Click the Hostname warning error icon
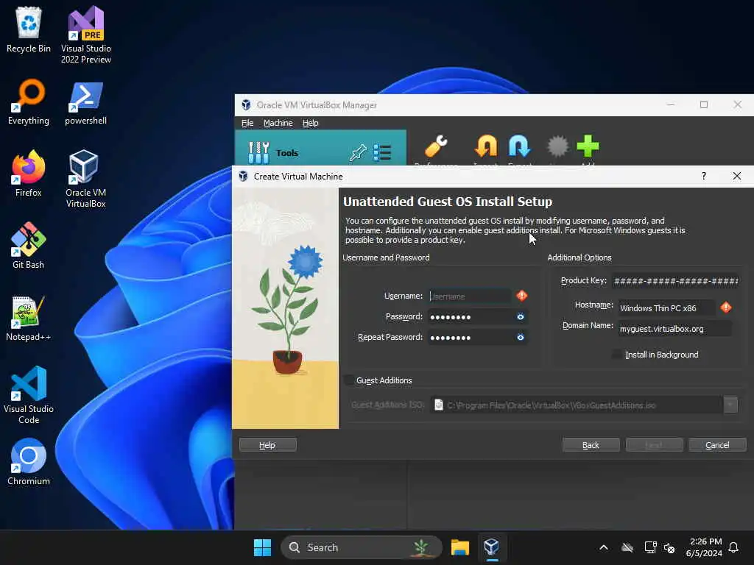This screenshot has width=754, height=565. point(726,307)
